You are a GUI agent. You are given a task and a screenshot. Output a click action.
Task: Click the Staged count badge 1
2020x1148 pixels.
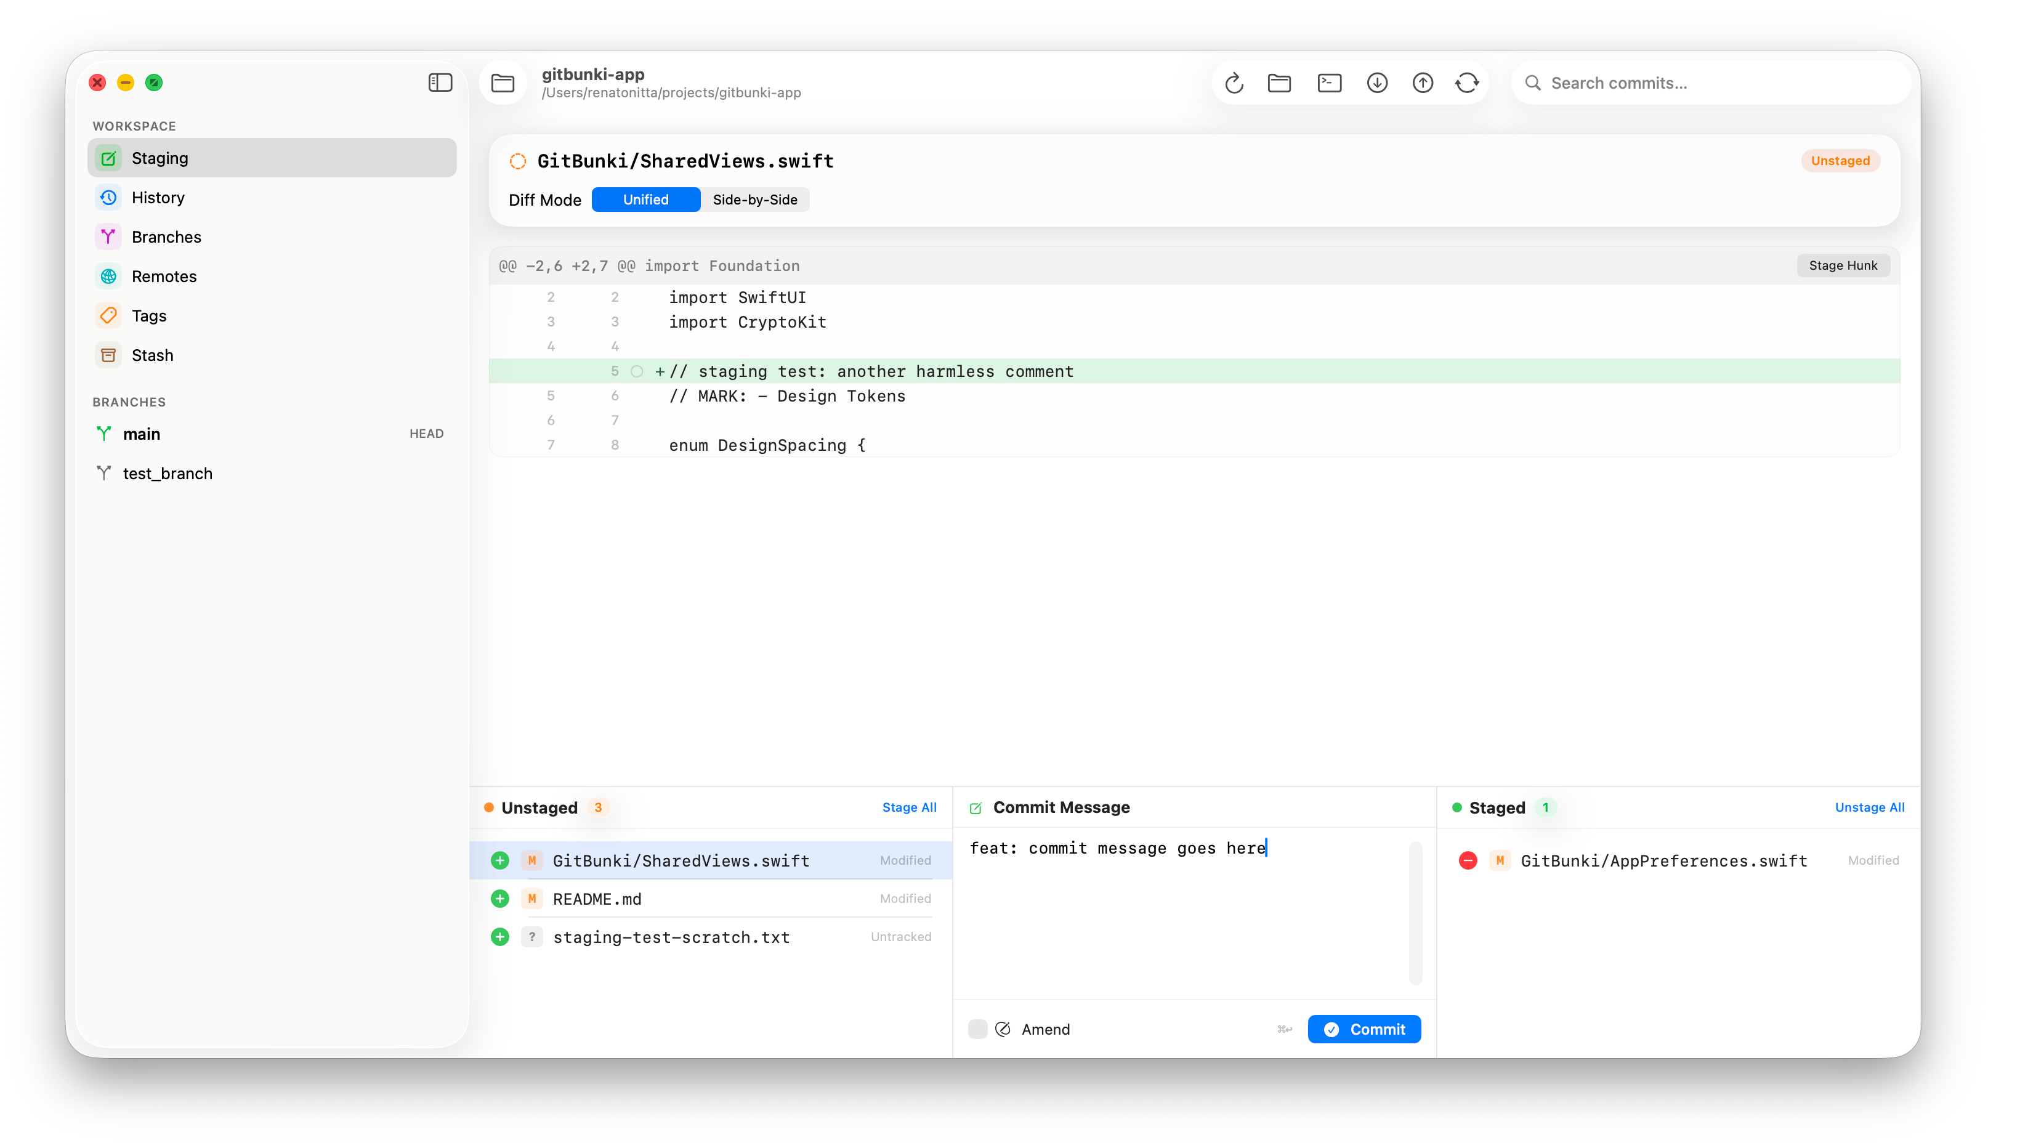pos(1545,807)
